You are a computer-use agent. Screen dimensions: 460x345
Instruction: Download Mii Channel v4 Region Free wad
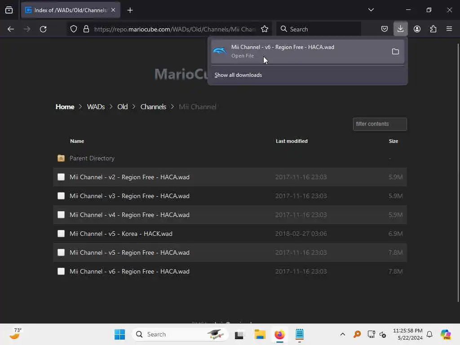[x=129, y=215]
